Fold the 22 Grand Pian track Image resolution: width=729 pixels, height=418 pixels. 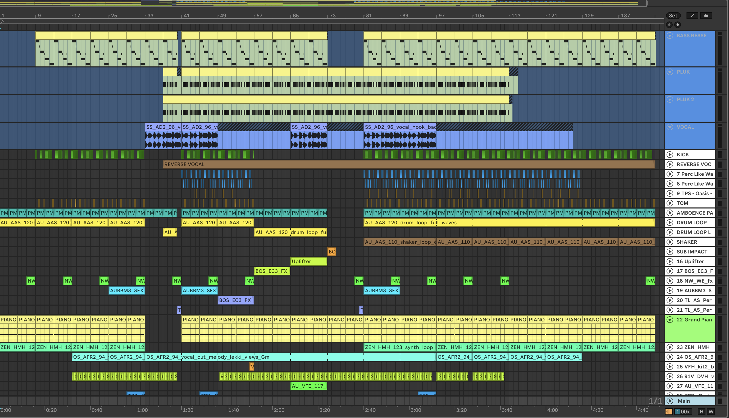click(x=670, y=320)
